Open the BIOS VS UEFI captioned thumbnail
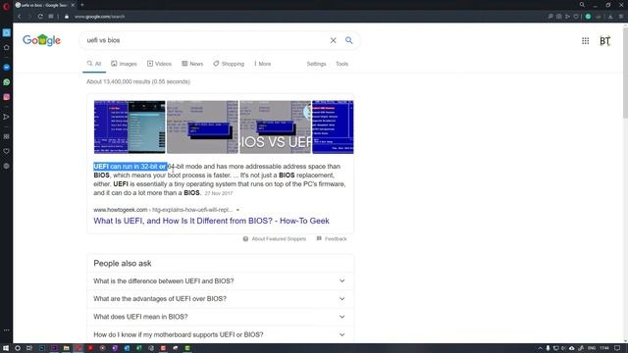The image size is (628, 353). (275, 126)
